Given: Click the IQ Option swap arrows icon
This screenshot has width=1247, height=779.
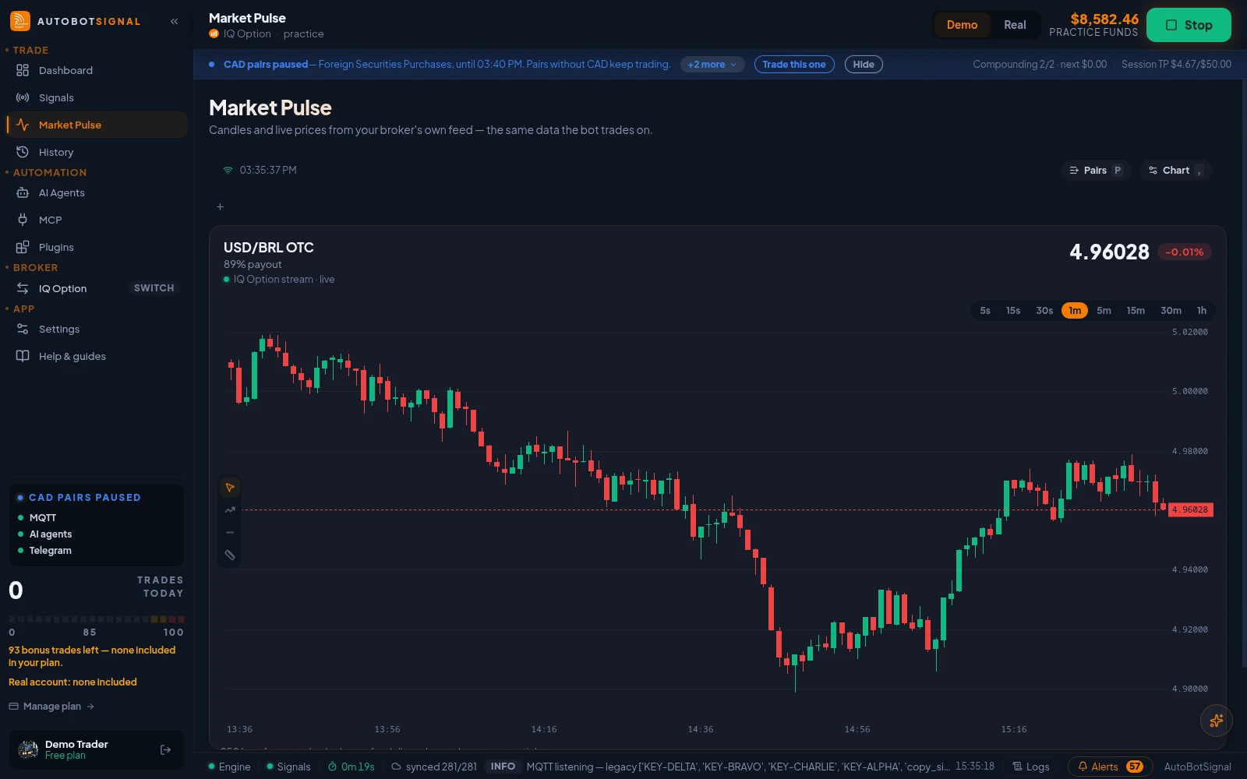Looking at the screenshot, I should click(23, 288).
